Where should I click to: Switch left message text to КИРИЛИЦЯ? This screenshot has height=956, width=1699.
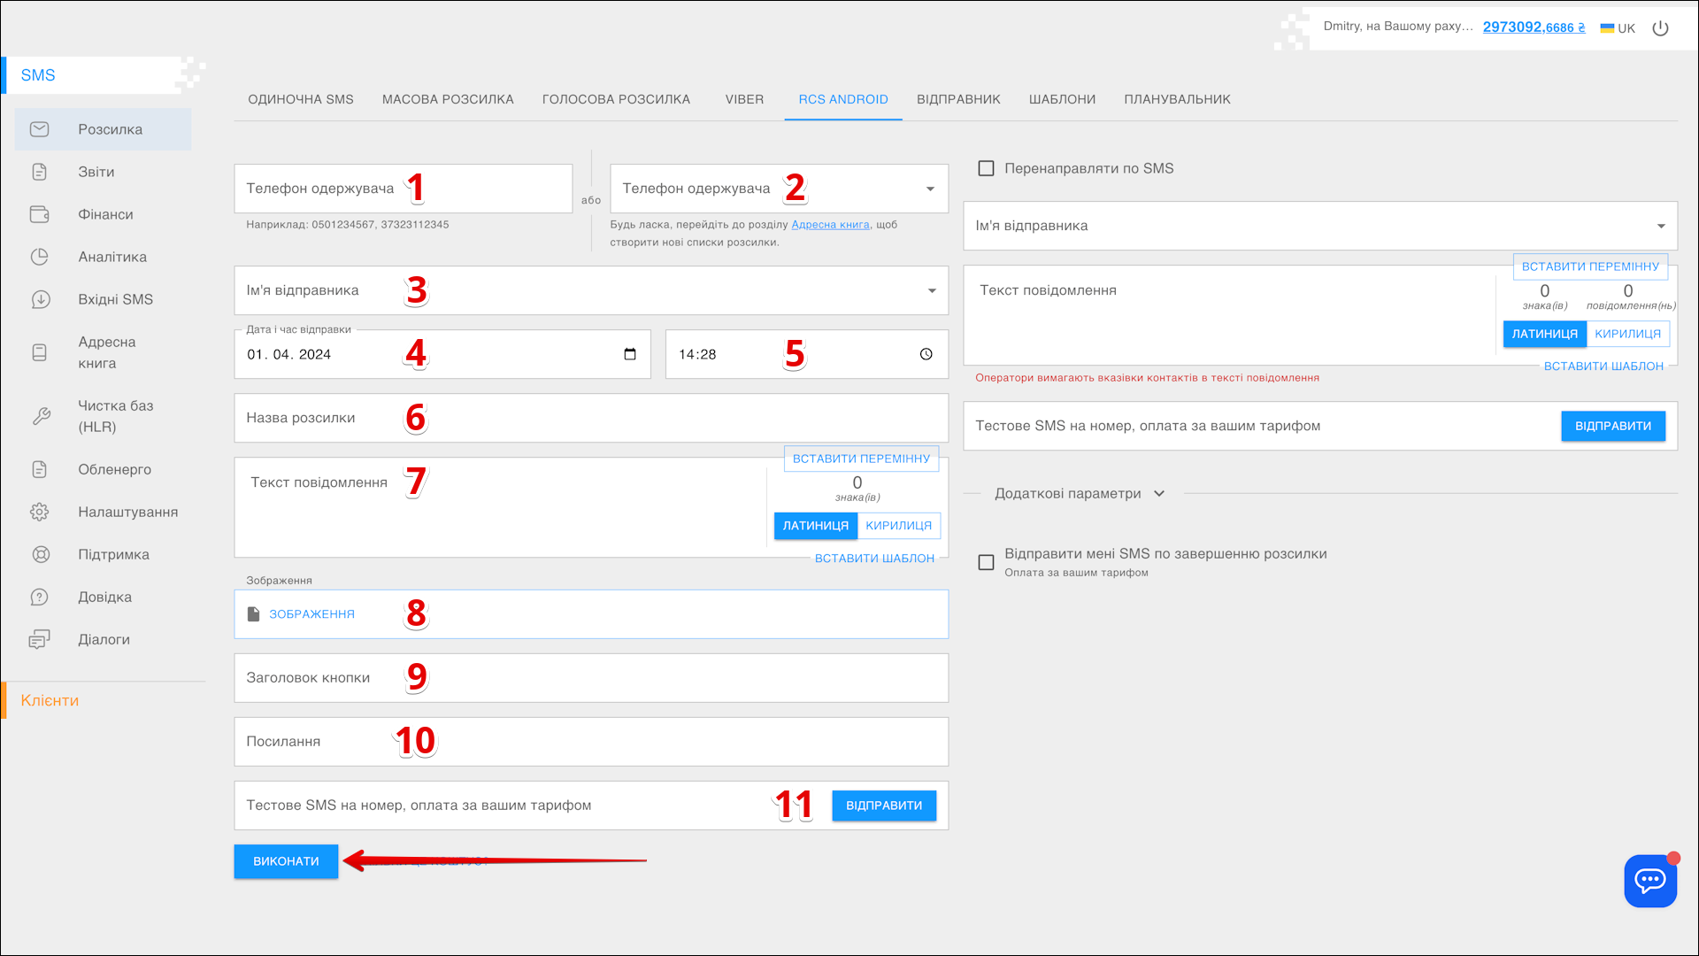click(898, 526)
